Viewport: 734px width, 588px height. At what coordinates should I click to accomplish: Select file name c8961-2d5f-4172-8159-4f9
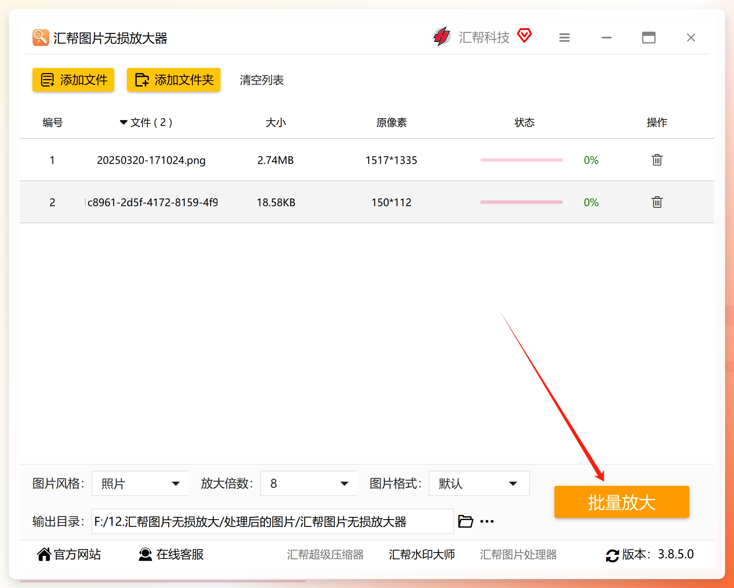pyautogui.click(x=153, y=203)
